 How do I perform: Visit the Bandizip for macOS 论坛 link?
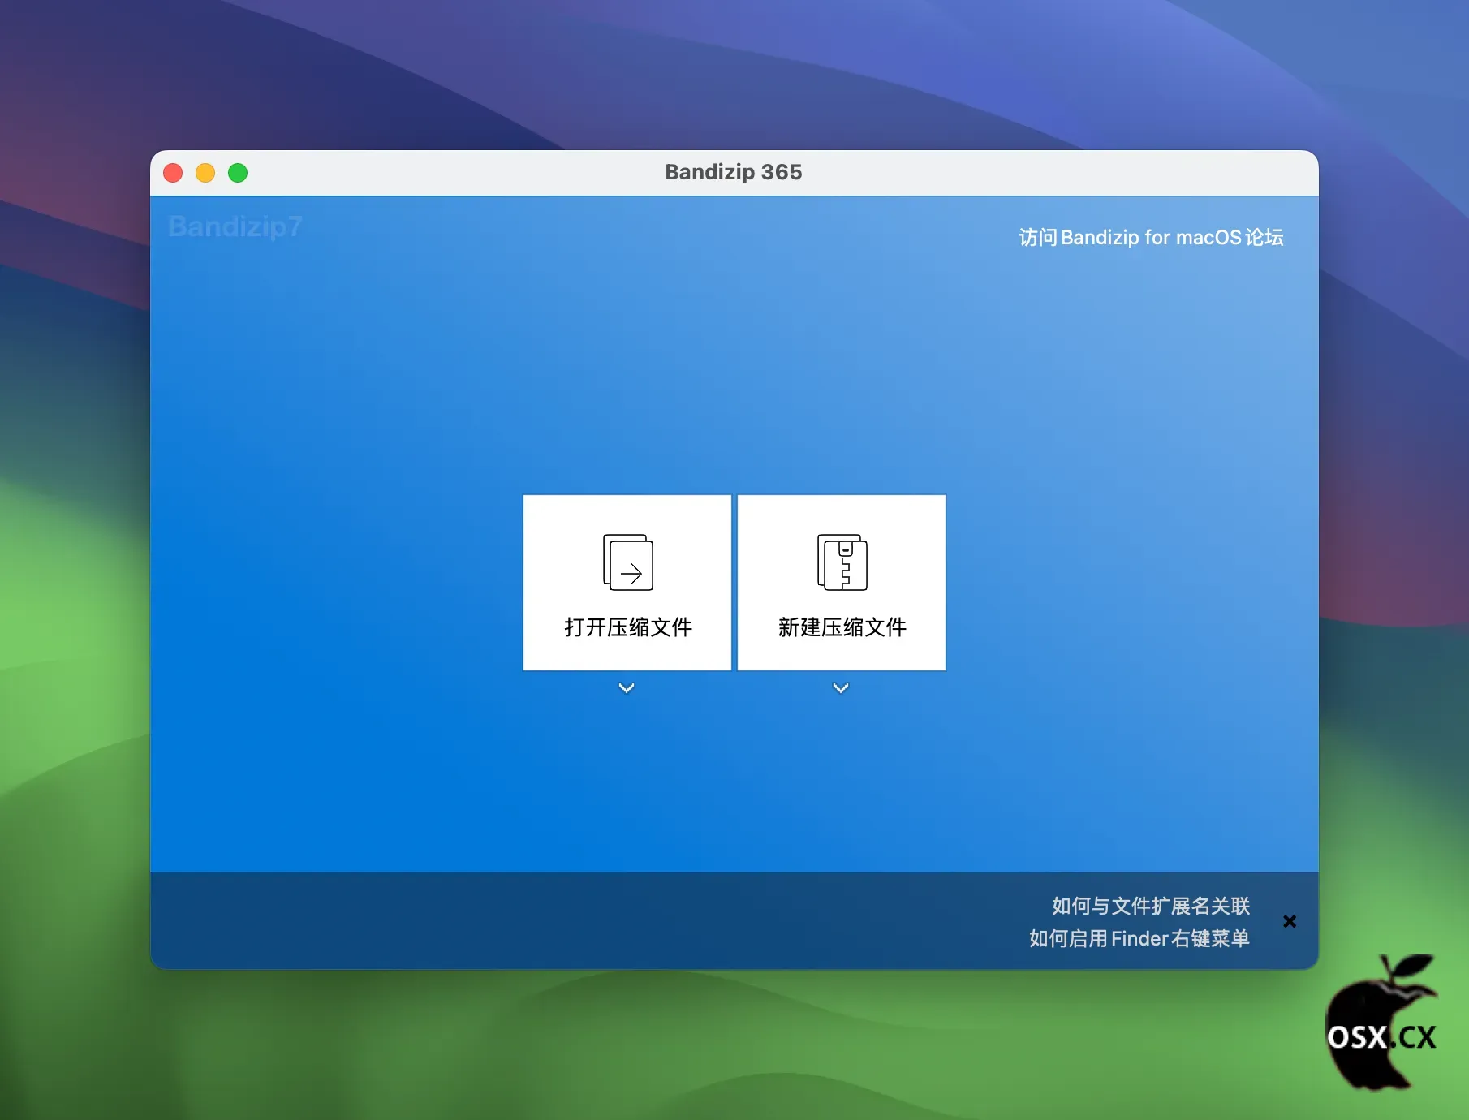coord(1151,238)
